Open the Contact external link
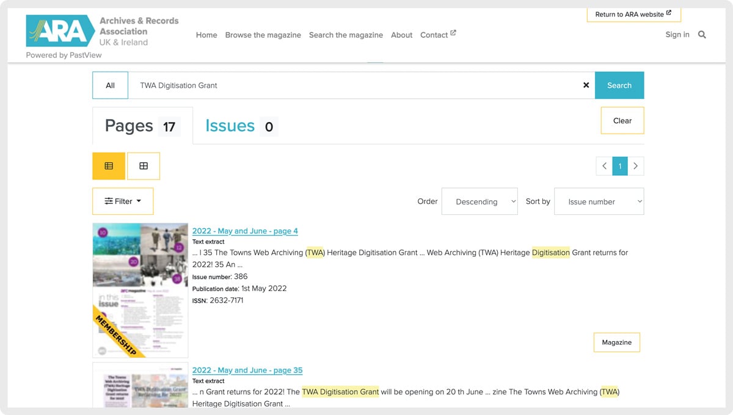 click(438, 35)
